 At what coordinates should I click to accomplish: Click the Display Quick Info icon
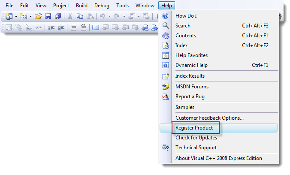tap(29, 27)
